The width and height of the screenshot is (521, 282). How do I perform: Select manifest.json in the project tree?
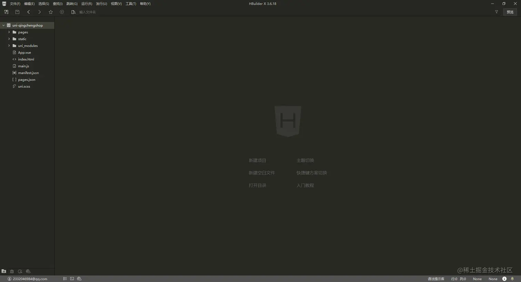point(28,73)
